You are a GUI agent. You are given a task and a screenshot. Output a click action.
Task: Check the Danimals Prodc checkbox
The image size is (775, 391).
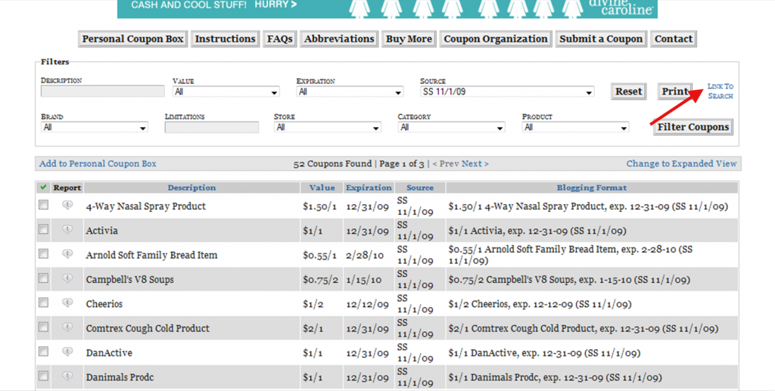(x=43, y=376)
